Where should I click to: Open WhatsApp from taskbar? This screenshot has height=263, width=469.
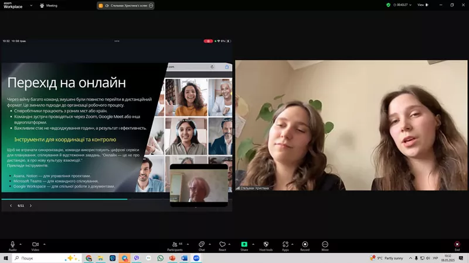(160, 258)
